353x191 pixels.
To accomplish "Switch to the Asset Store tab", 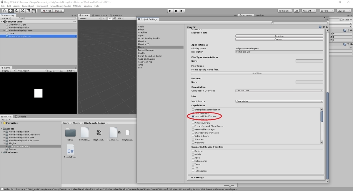I will (99, 15).
